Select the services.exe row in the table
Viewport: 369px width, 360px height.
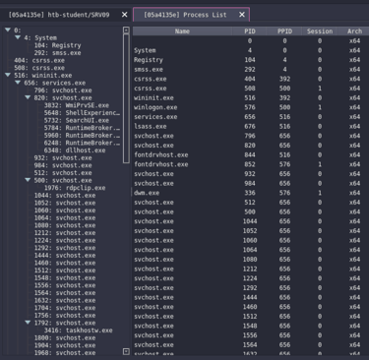coord(251,117)
